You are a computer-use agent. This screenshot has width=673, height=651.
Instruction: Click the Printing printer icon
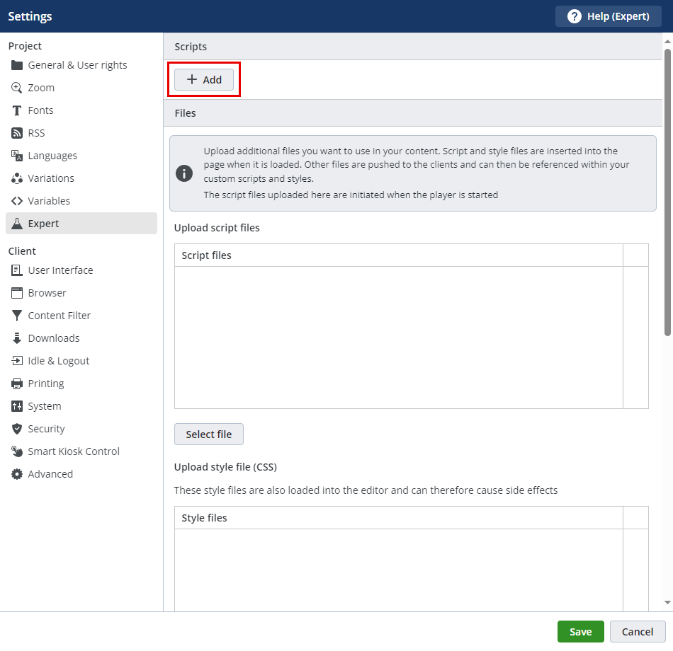[x=17, y=384]
